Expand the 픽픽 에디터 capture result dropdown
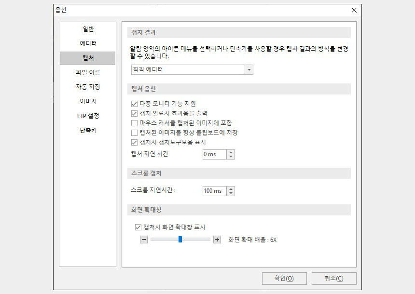Screen dimensions: 415x294 pyautogui.click(x=249, y=70)
